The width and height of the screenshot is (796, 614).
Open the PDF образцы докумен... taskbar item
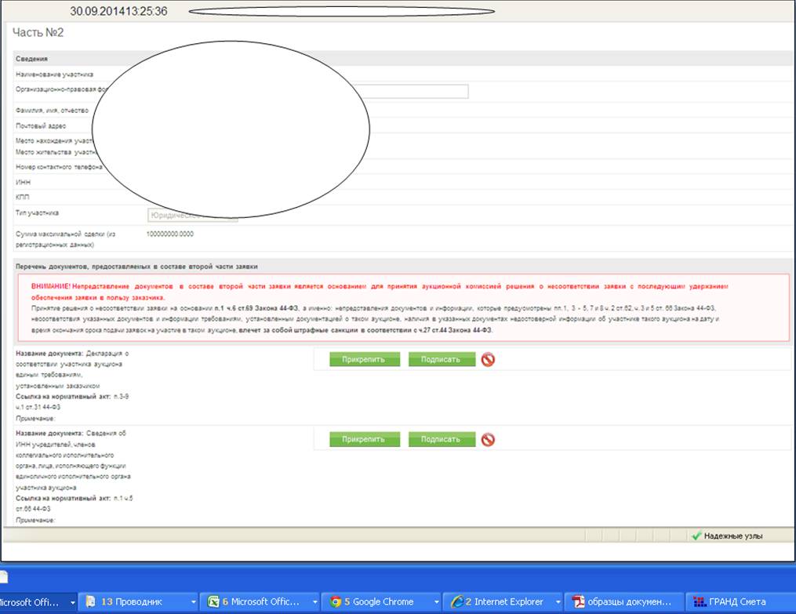(x=623, y=602)
